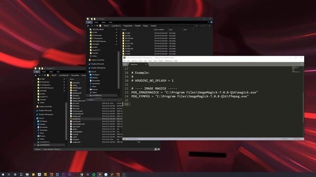The height and width of the screenshot is (177, 316).
Task: Open the Find menu in Sublime Text
Action: click(140, 61)
